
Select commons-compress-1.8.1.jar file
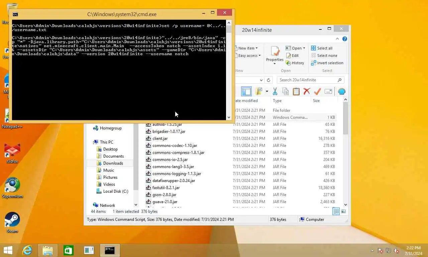[178, 153]
